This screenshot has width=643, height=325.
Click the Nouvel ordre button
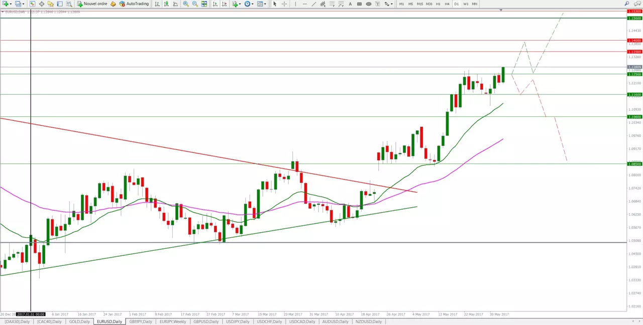click(x=92, y=4)
